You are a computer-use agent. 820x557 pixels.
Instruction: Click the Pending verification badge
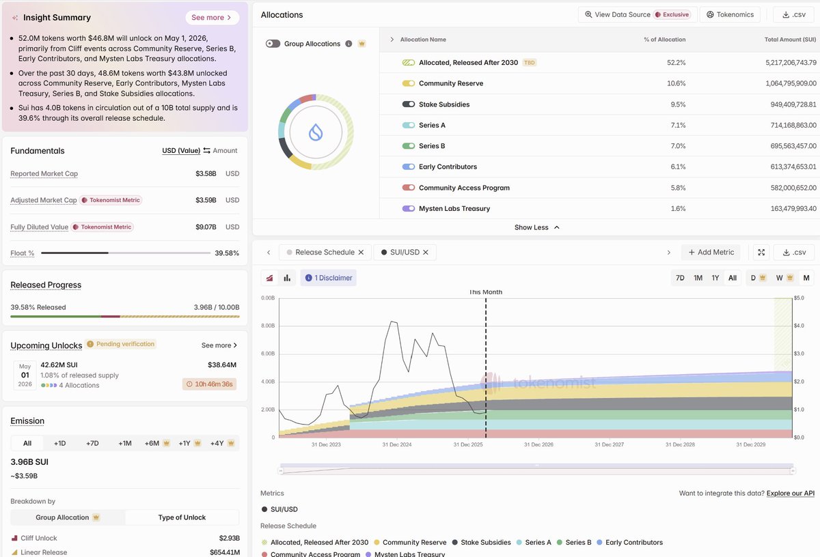point(121,344)
